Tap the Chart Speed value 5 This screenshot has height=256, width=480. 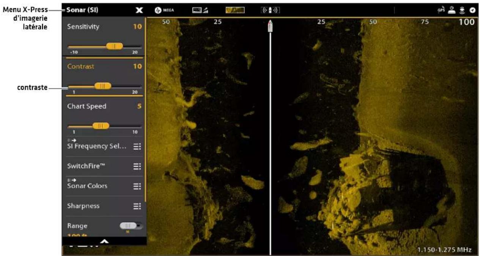pyautogui.click(x=139, y=106)
